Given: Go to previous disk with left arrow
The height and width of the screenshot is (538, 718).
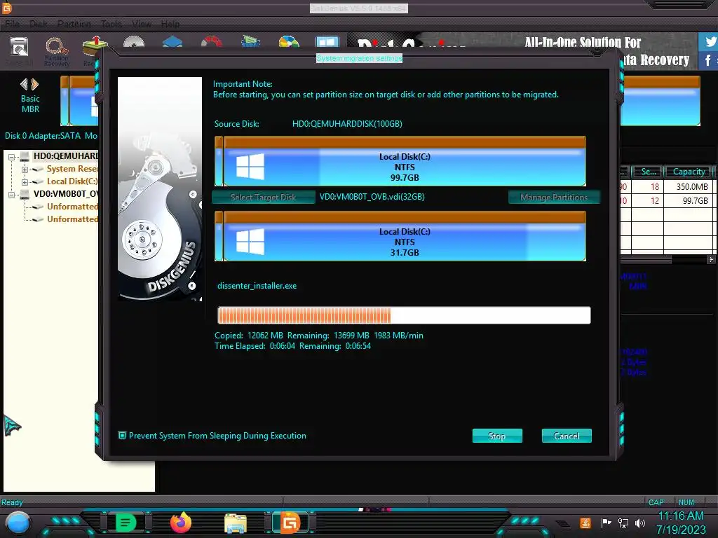Looking at the screenshot, I should click(x=25, y=84).
